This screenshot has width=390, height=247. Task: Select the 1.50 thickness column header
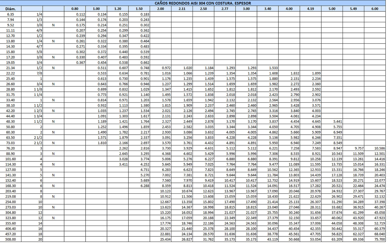pyautogui.click(x=139, y=9)
